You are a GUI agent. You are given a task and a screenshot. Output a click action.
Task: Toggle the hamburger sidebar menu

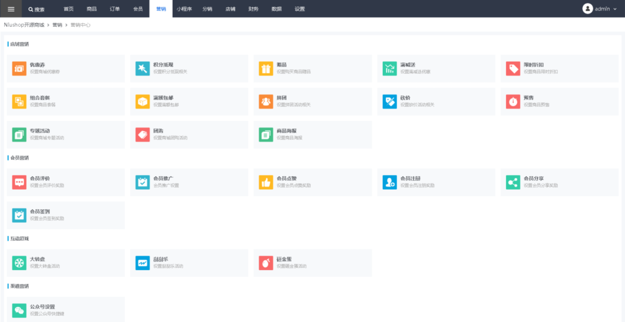10,9
